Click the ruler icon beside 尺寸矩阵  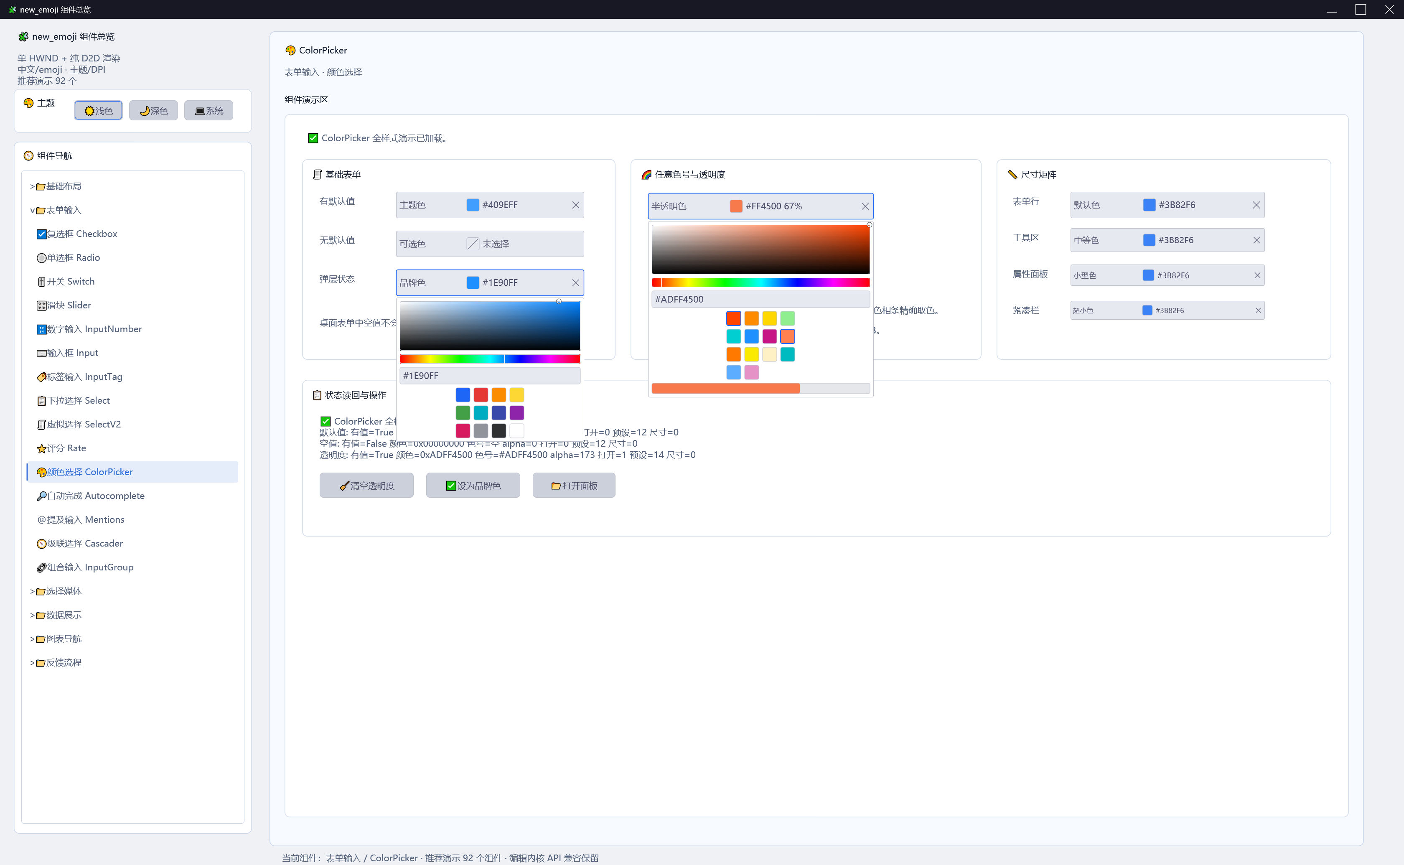[1012, 175]
